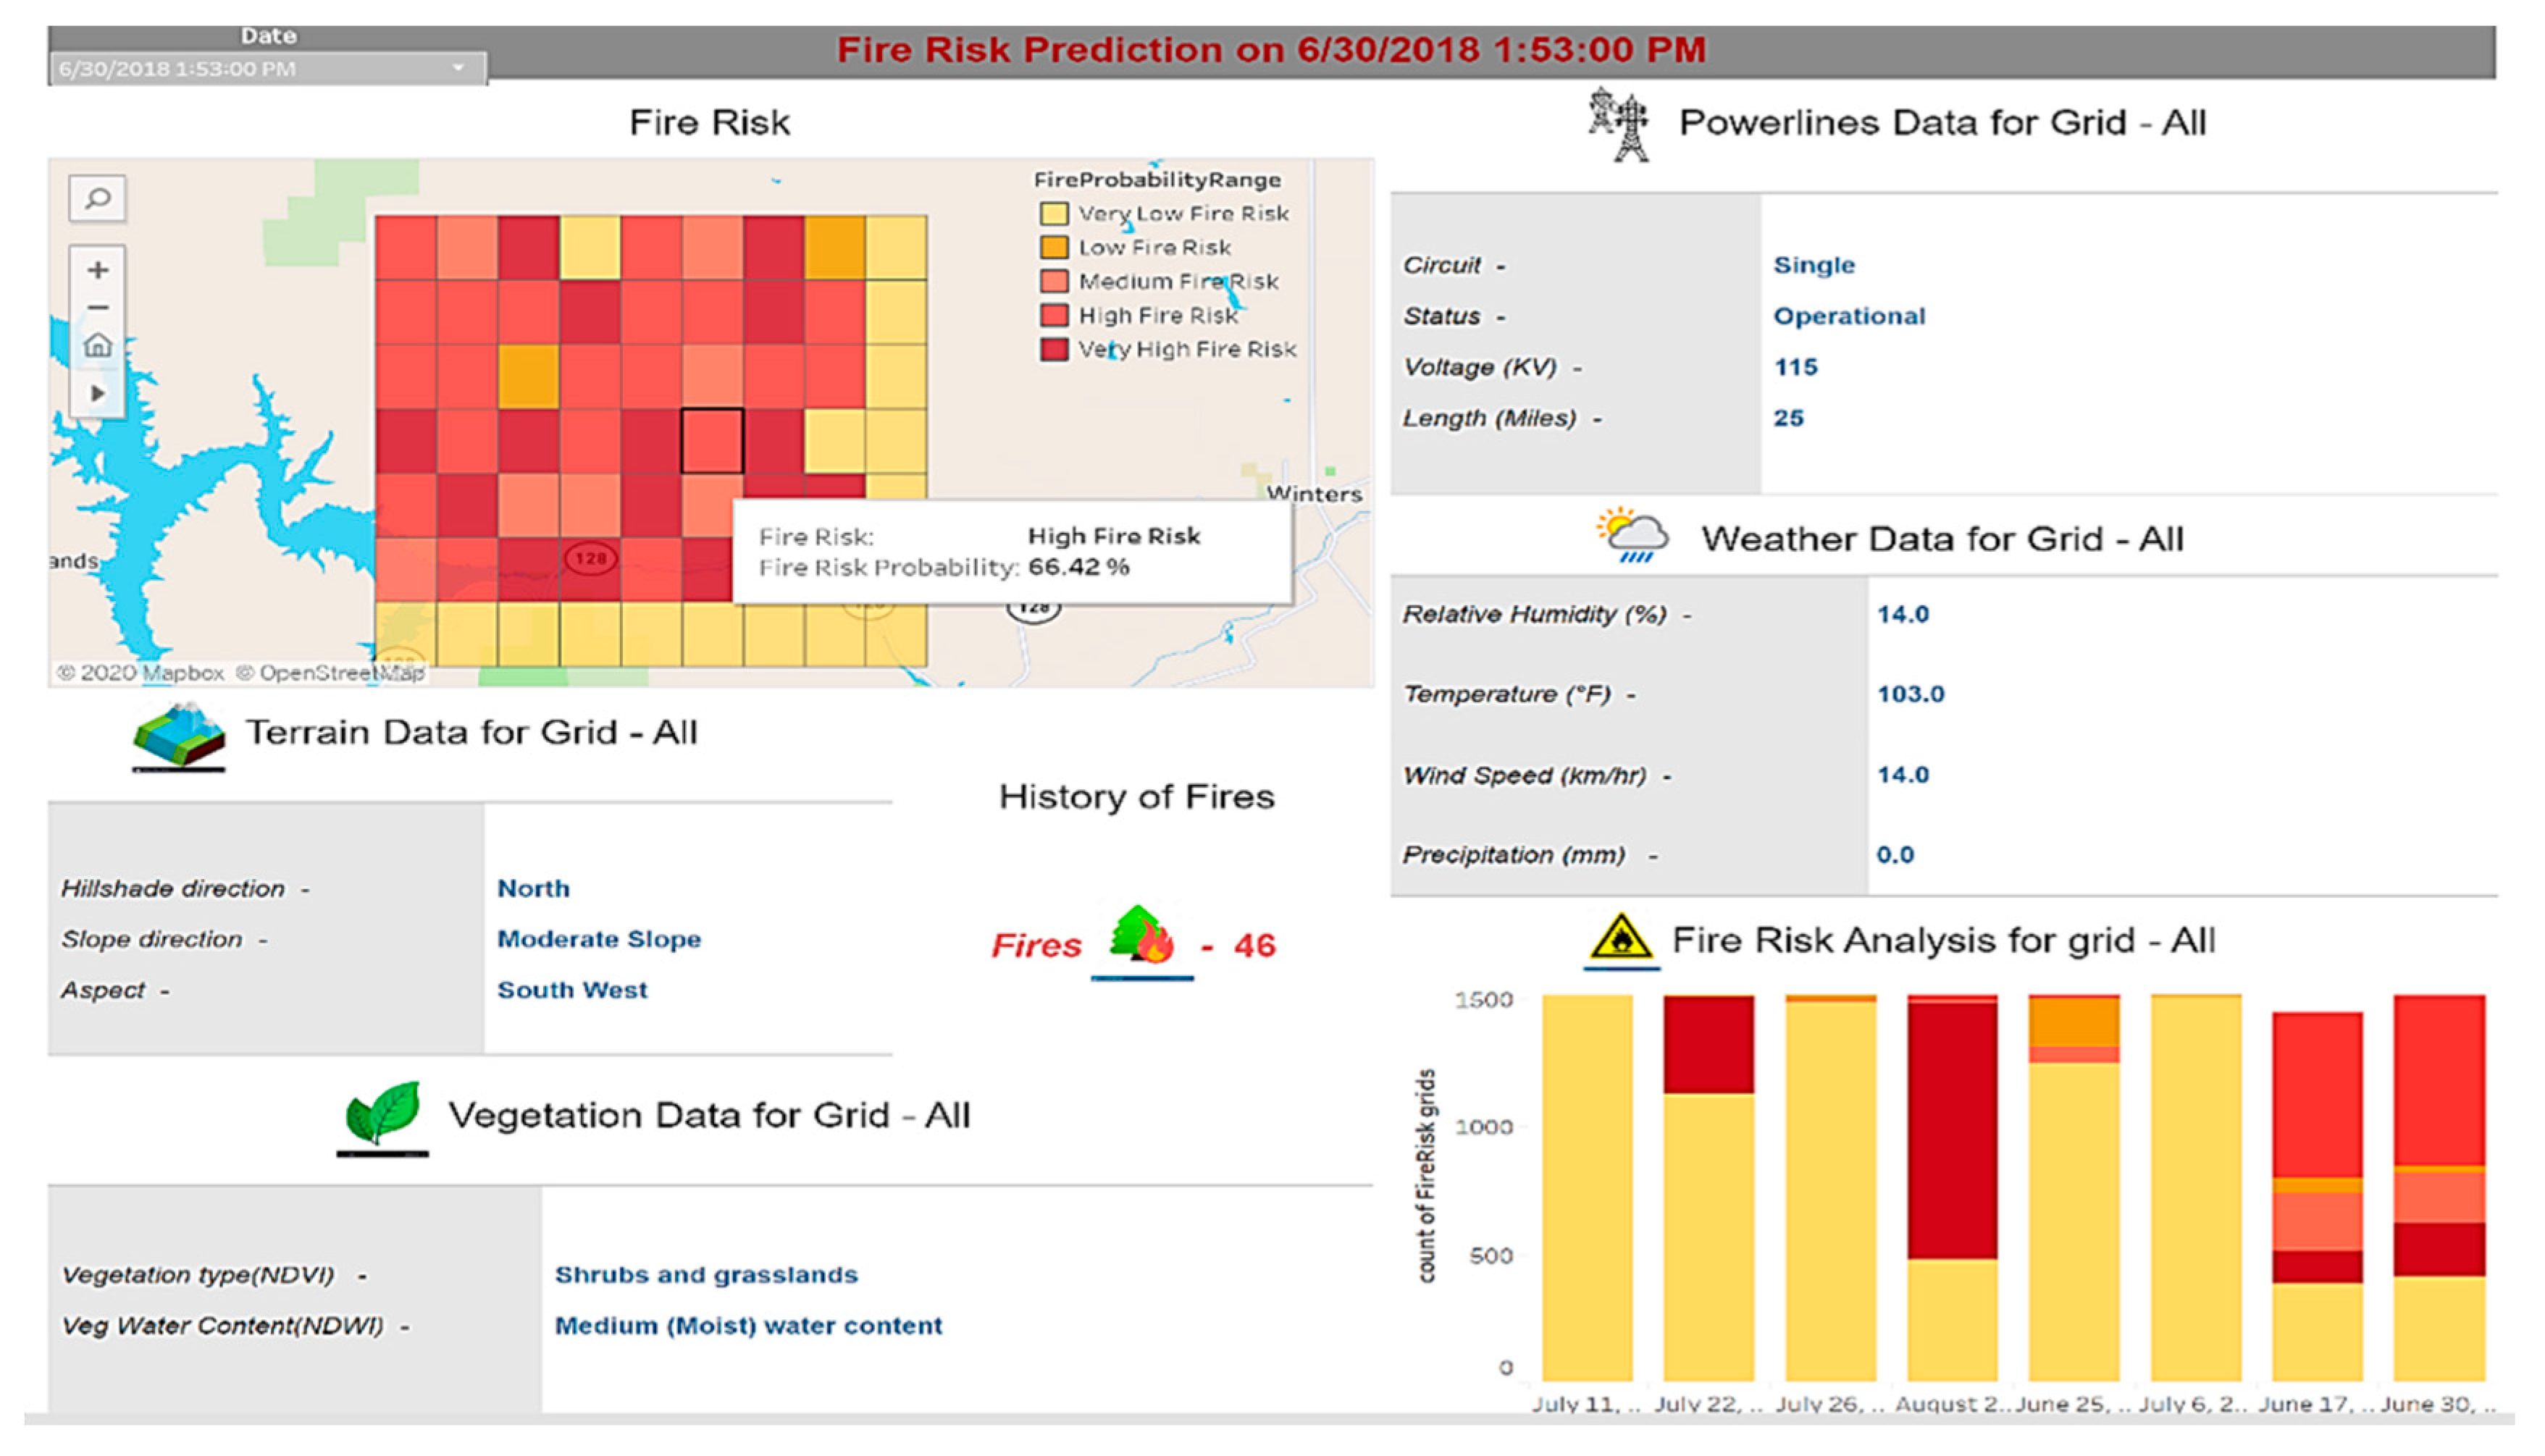Select Very Low Fire Risk legend swatch
2545x1456 pixels.
tap(1054, 213)
